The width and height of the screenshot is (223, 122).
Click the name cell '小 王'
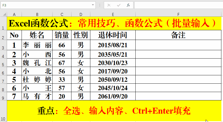[x=37, y=88]
